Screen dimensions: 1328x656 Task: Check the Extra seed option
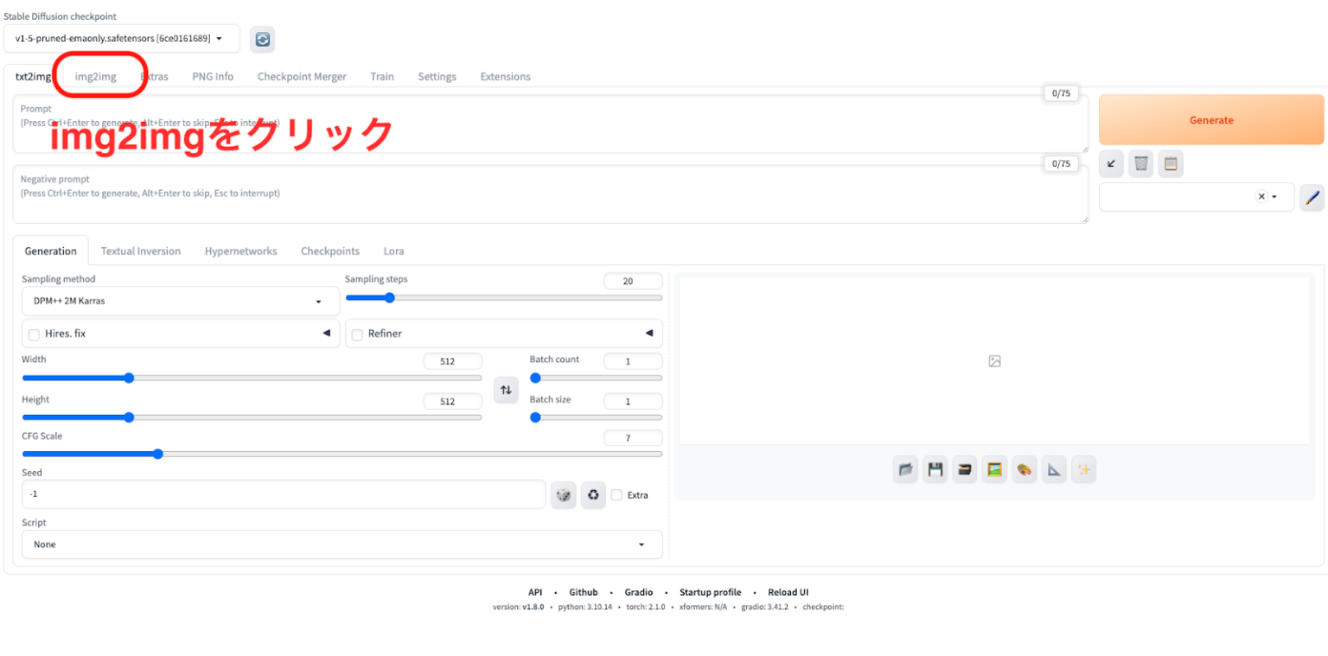(x=617, y=494)
